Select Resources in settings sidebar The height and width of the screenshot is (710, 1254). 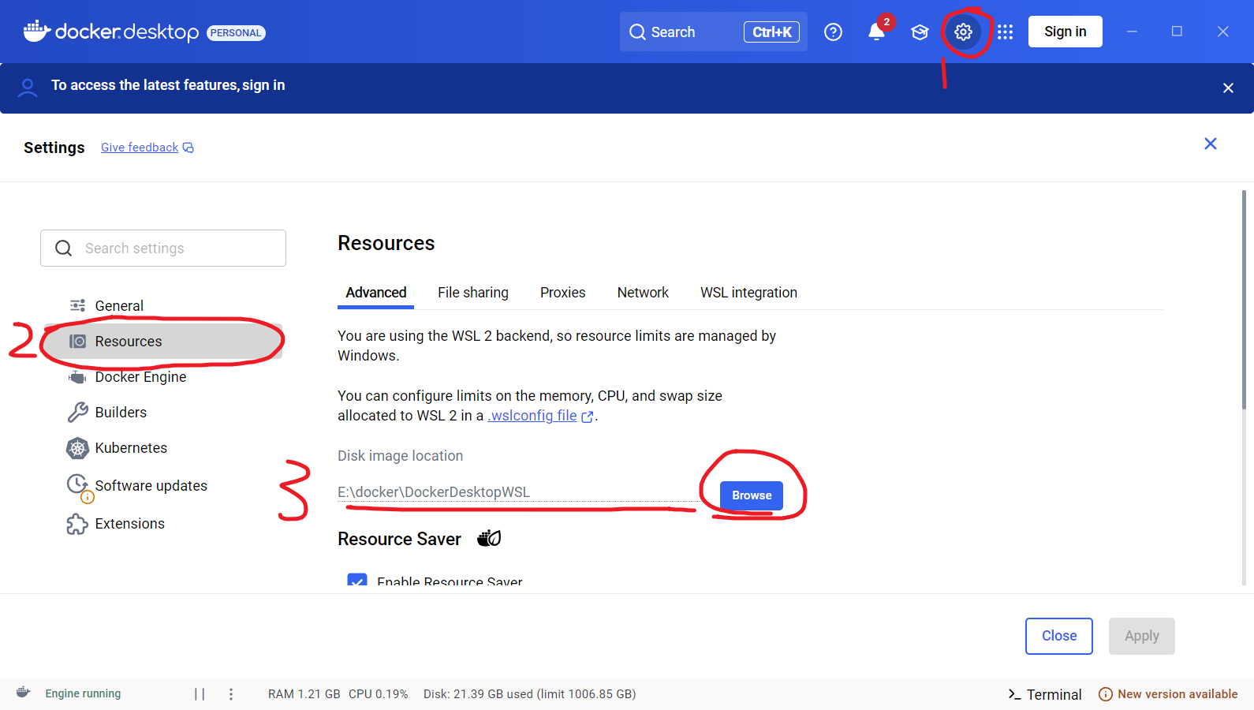coord(163,341)
